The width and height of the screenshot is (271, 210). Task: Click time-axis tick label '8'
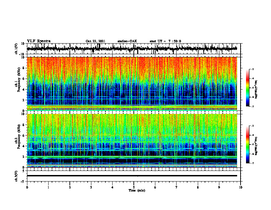pos(198,187)
